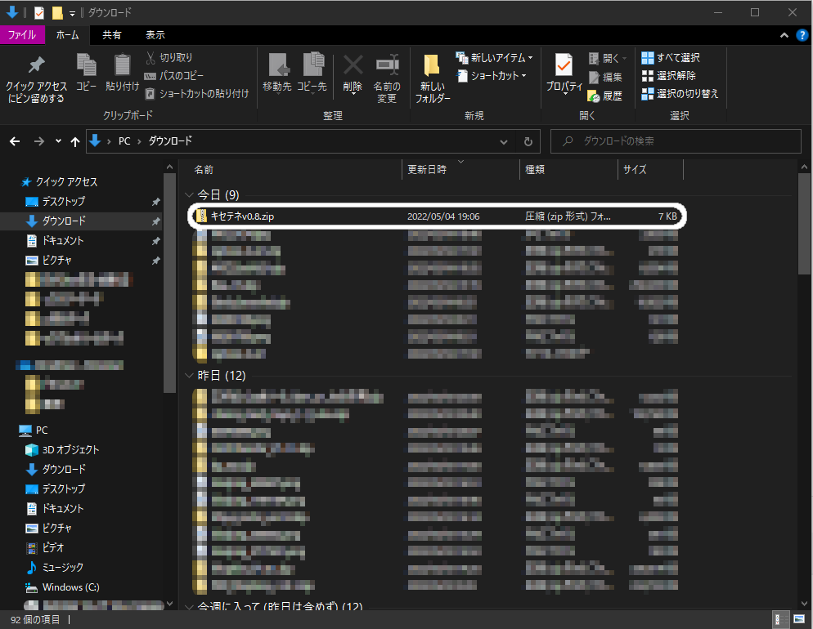This screenshot has width=813, height=629.
Task: Switch to large icons view in status bar
Action: [798, 620]
